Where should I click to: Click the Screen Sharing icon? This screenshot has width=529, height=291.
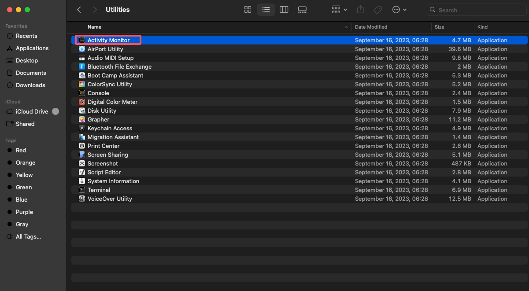tap(82, 155)
